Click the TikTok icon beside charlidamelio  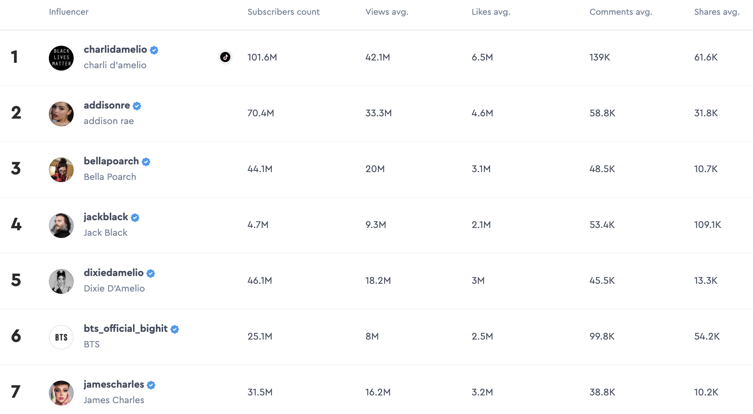[x=225, y=57]
